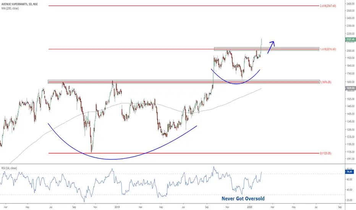356x210 pixels.
Task: Click the 1345.00 price axis label
Action: pos(351,122)
